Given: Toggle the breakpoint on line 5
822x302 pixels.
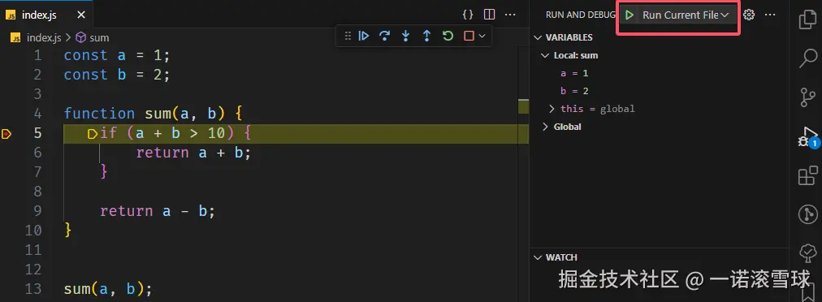Looking at the screenshot, I should (6, 134).
